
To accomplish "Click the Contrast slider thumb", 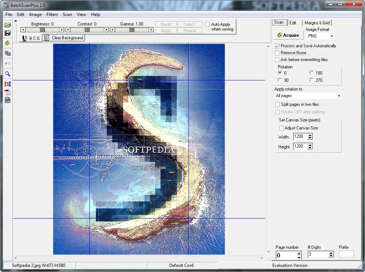I will tap(87, 30).
